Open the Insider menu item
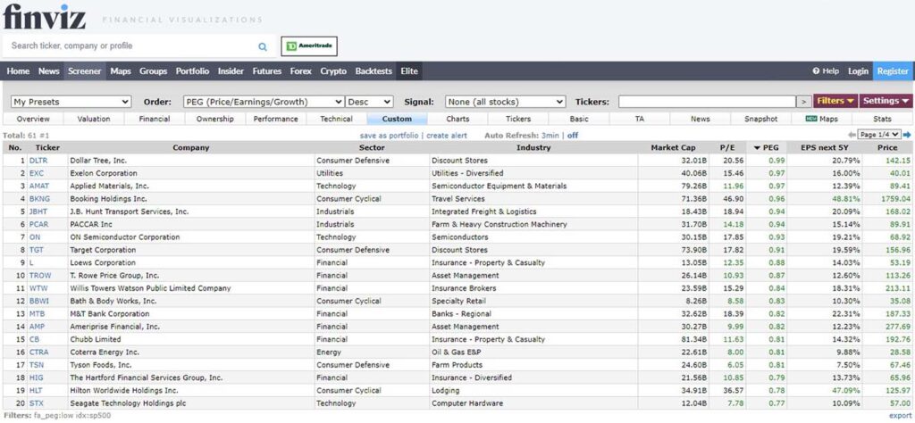Viewport: 915px width, 423px height. point(231,71)
